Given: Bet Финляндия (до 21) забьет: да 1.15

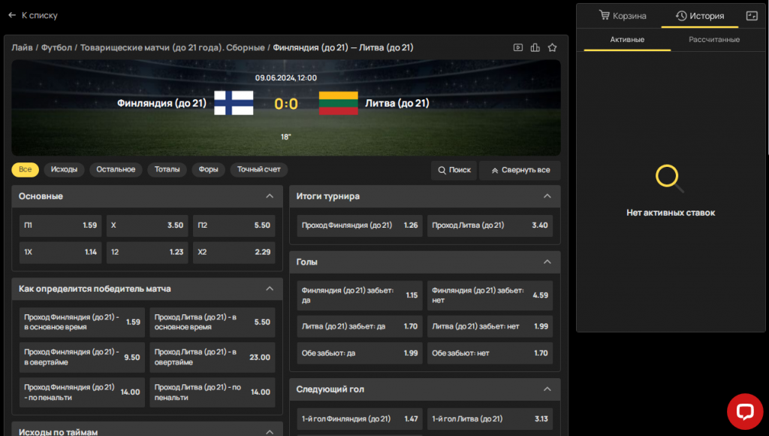Looking at the screenshot, I should (360, 295).
